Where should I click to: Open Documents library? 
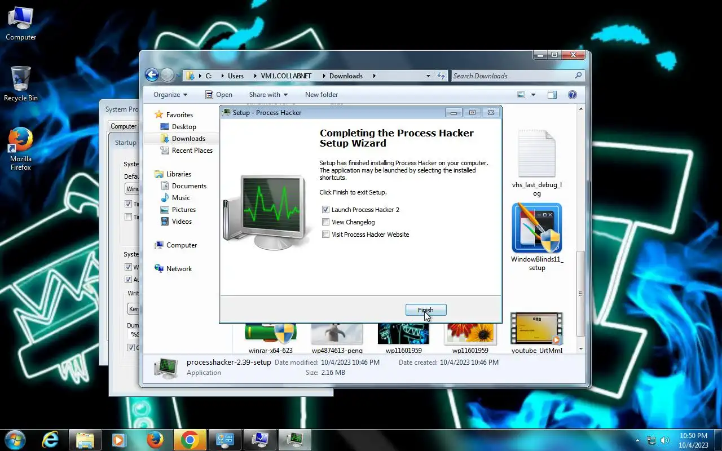(x=189, y=186)
